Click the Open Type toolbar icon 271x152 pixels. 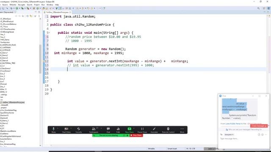(44, 8)
